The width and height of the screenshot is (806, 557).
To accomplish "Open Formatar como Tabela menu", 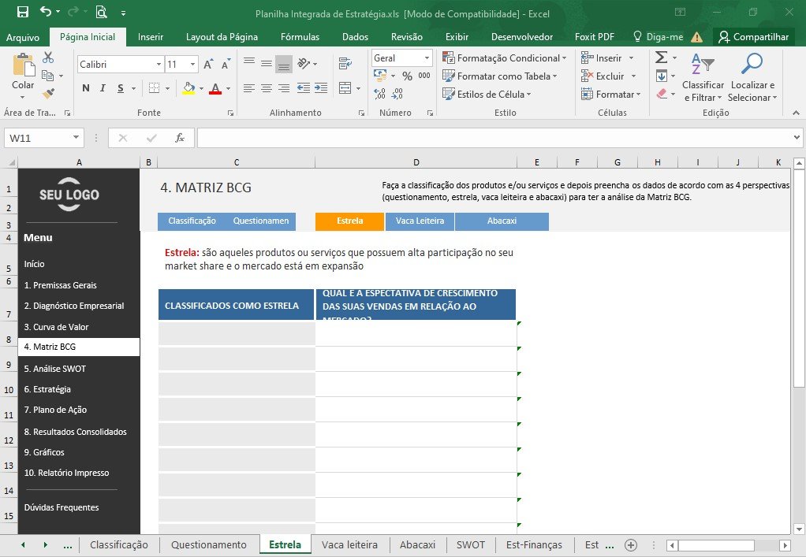I will pyautogui.click(x=500, y=76).
